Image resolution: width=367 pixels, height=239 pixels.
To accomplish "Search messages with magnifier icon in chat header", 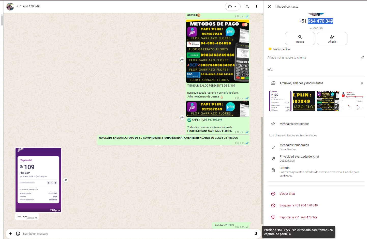I will tap(247, 7).
